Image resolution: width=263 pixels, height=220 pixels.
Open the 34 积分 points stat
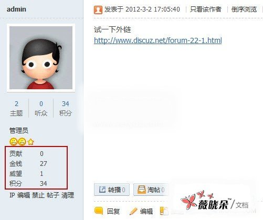65,108
